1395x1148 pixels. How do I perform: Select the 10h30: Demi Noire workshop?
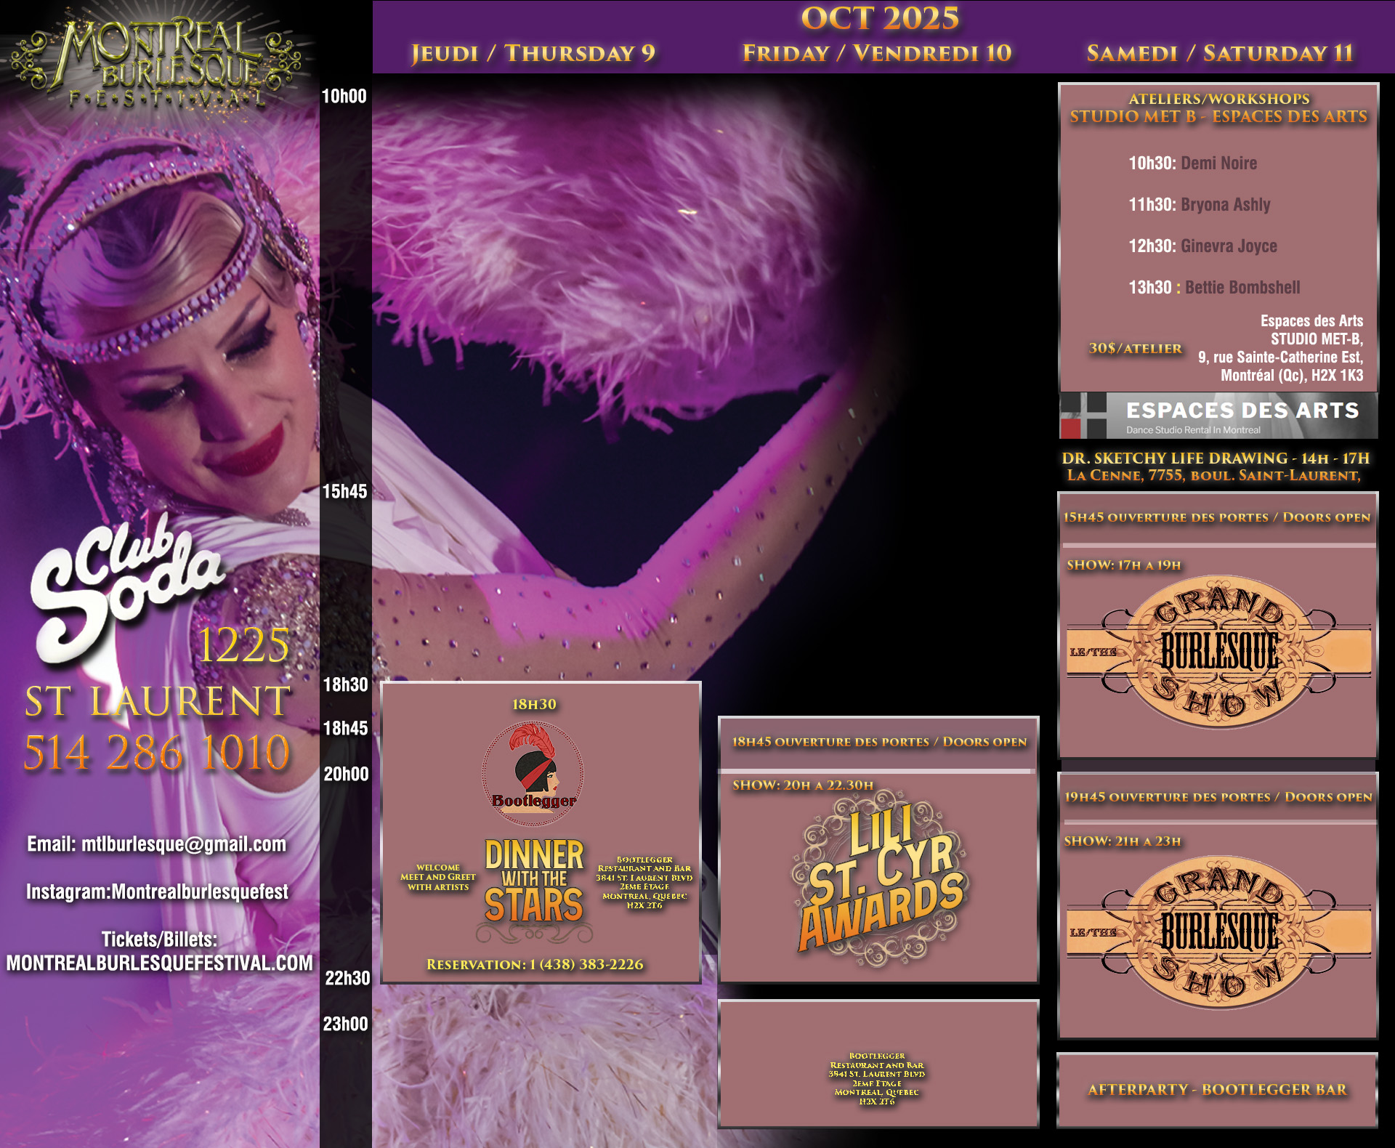[1192, 163]
